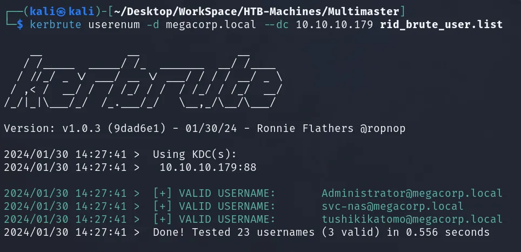This screenshot has width=521, height=252.
Task: Click tushikikatomo@megacorp.local username
Action: [412, 219]
